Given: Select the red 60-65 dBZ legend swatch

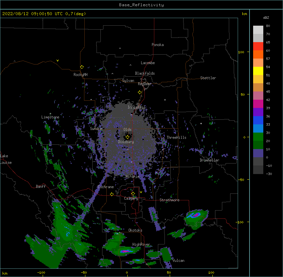Looking at the screenshot, I should coord(258,46).
